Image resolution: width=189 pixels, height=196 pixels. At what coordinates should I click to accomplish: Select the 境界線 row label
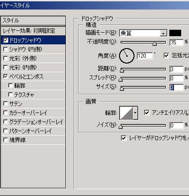(x=17, y=140)
